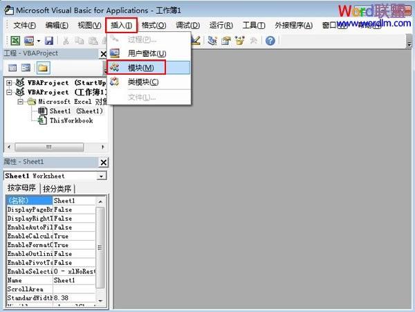The width and height of the screenshot is (415, 312).
Task: Collapse the Microsoft Excel 对象 folder node
Action: pos(20,102)
